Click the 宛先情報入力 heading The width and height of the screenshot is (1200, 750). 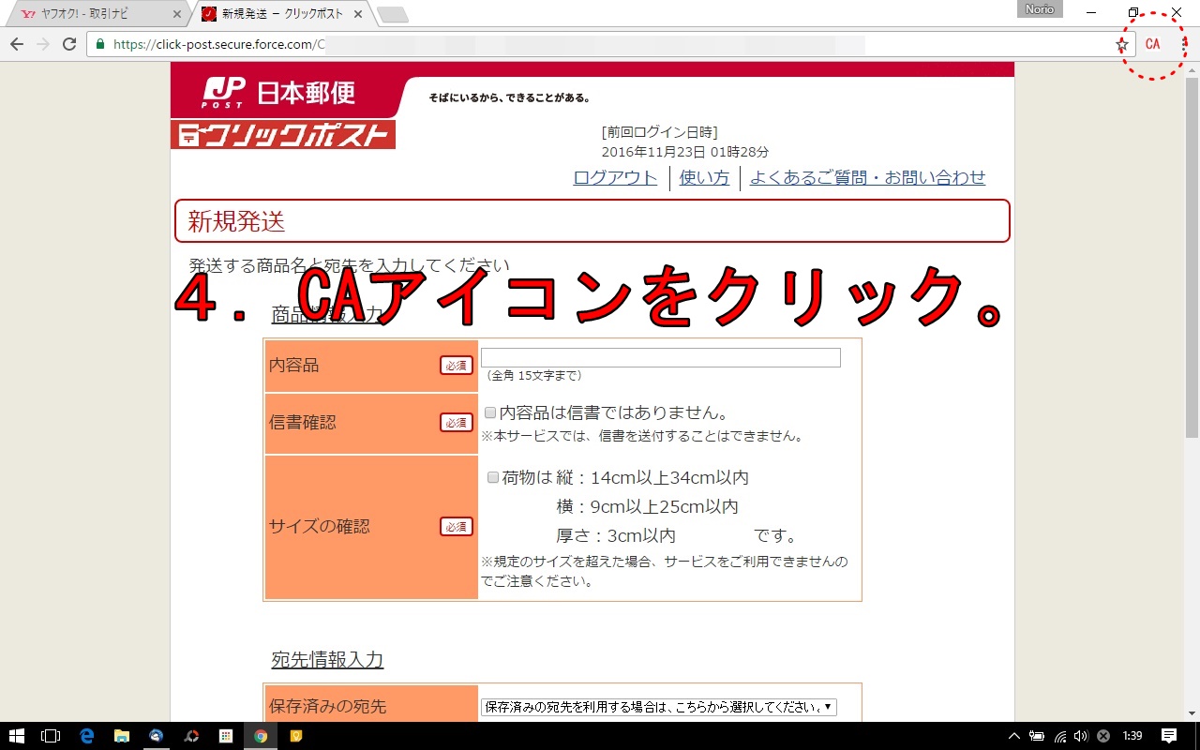coord(327,660)
